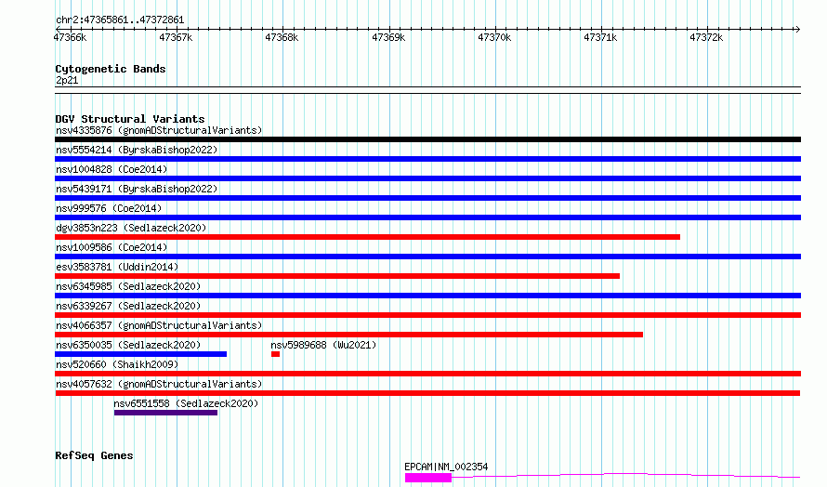
Task: Open esv3583781 (Uddin2014) label
Action: pos(117,267)
